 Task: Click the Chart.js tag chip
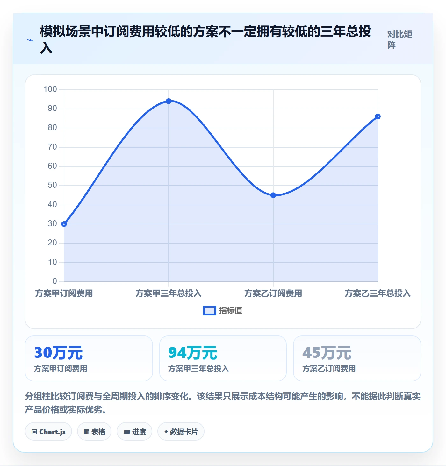pos(48,432)
